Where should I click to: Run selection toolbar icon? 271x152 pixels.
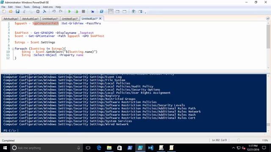(x=76, y=11)
